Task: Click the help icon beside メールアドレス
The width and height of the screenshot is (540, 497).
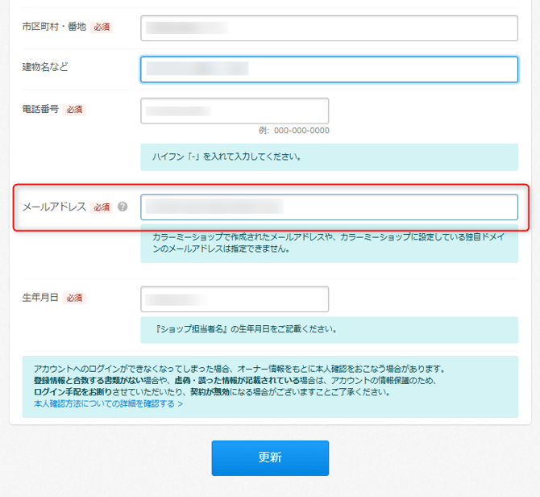Action: pyautogui.click(x=123, y=207)
